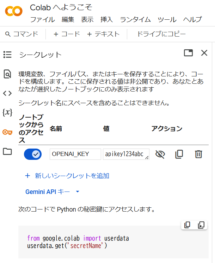215x263 pixels.
Task: Click the 値 column header
Action: (x=106, y=129)
